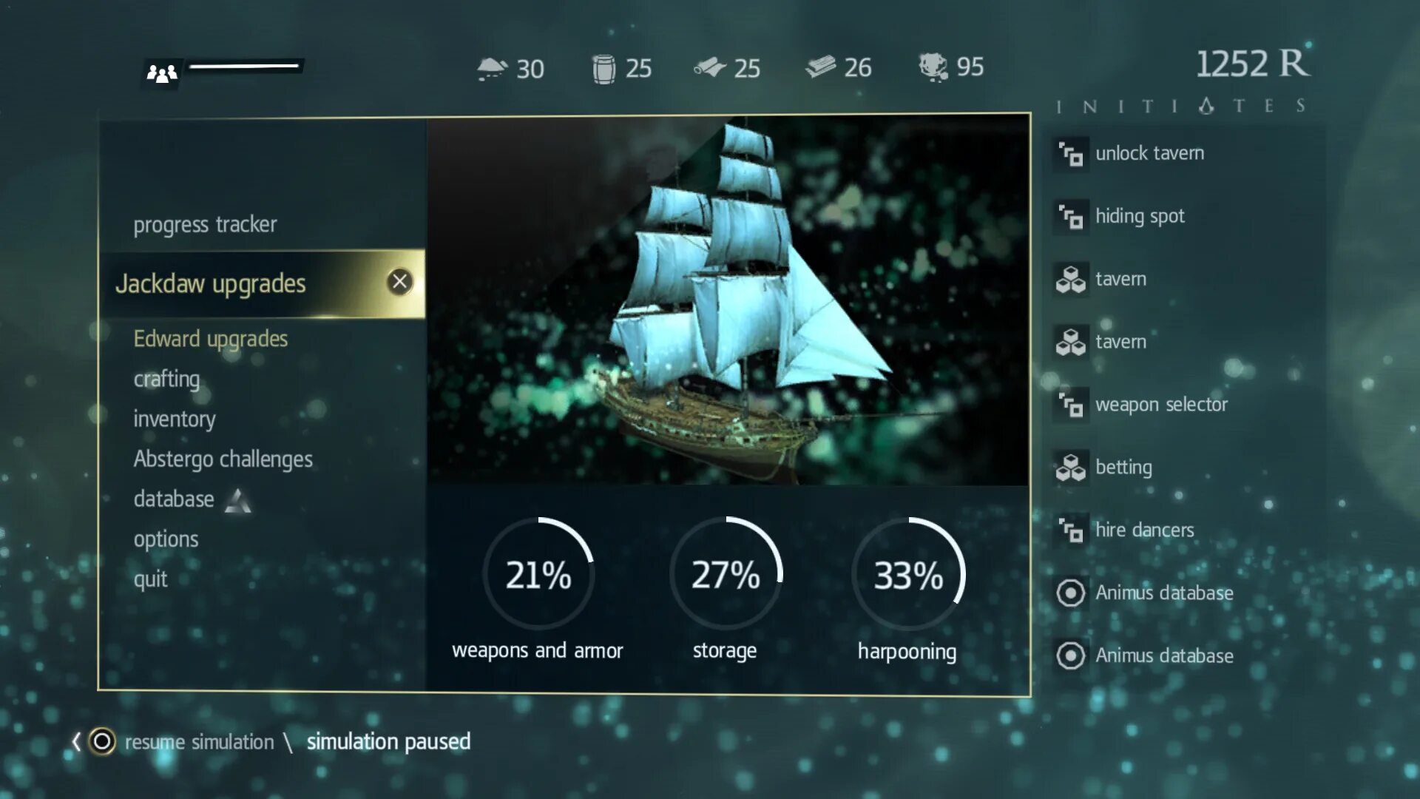Click quit menu option

click(152, 579)
